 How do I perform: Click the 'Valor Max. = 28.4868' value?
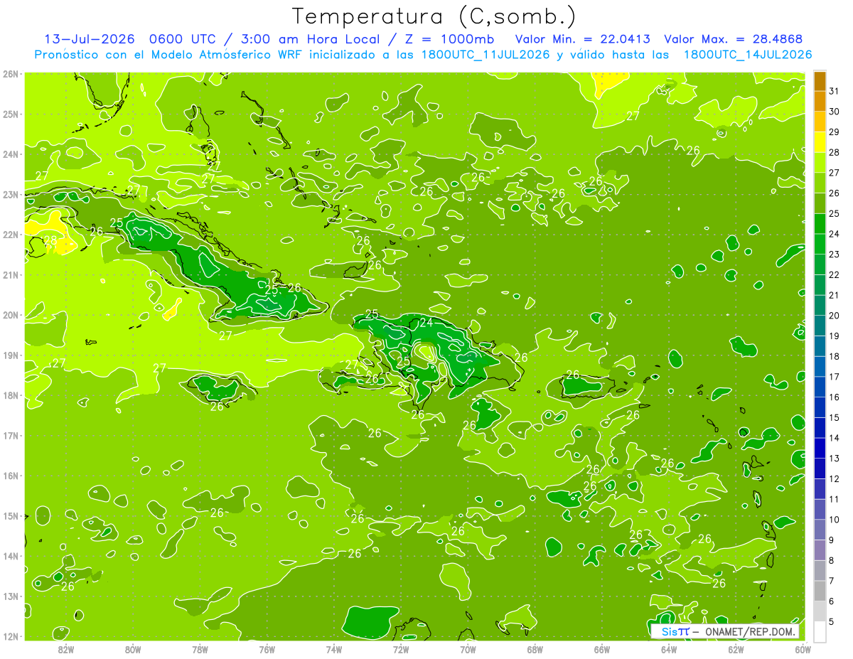point(734,39)
